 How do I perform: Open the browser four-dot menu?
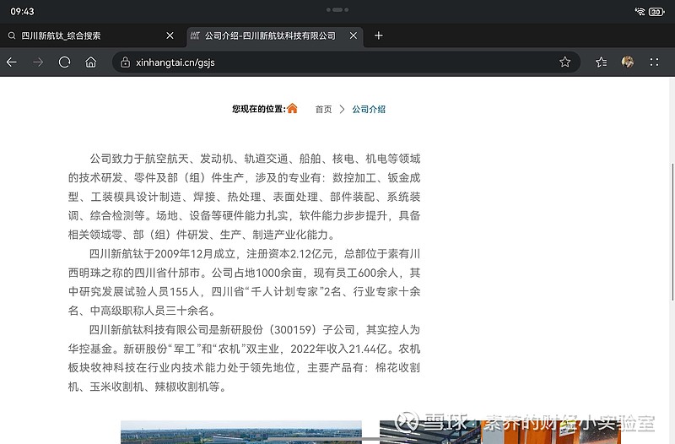click(x=655, y=62)
